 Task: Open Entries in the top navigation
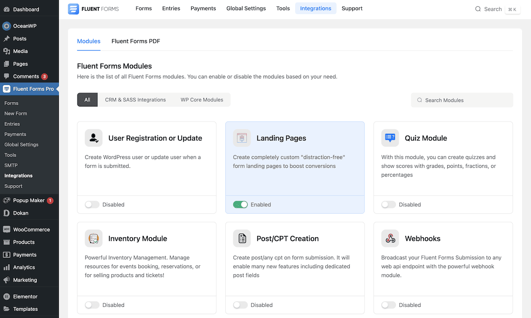(x=171, y=8)
